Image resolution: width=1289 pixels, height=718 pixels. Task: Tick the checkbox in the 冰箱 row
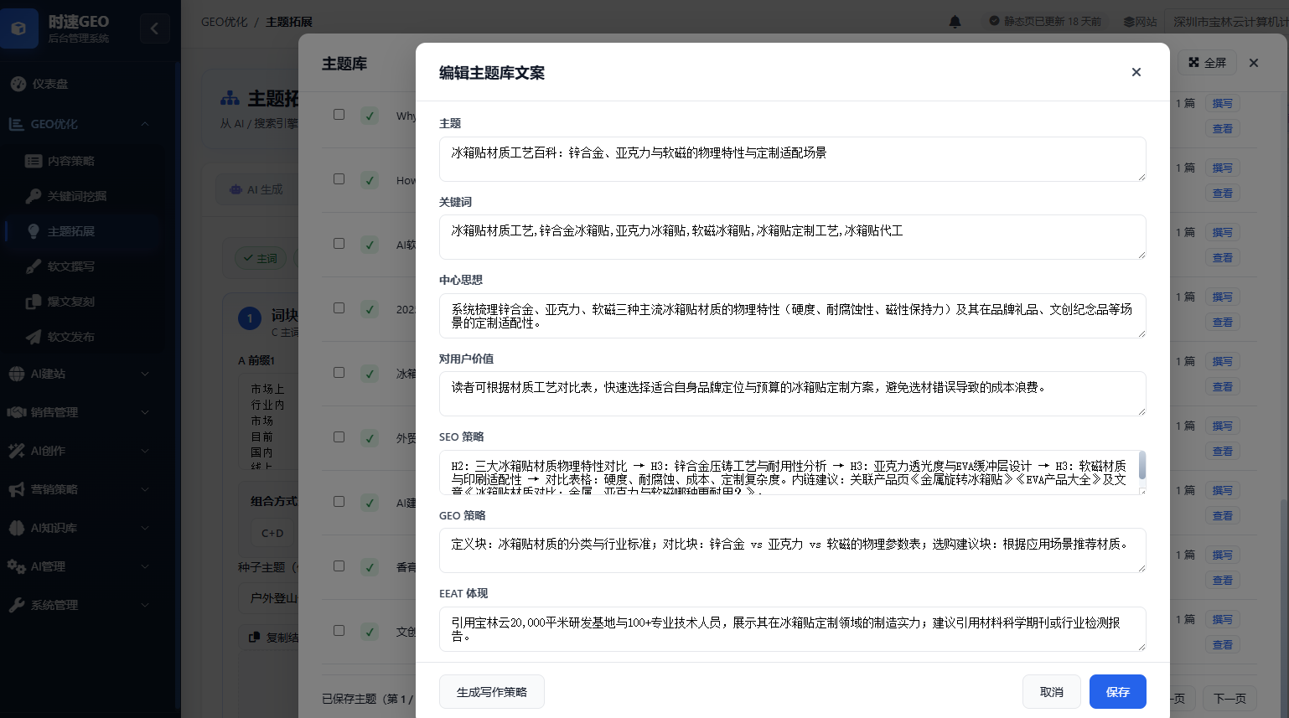coord(339,372)
